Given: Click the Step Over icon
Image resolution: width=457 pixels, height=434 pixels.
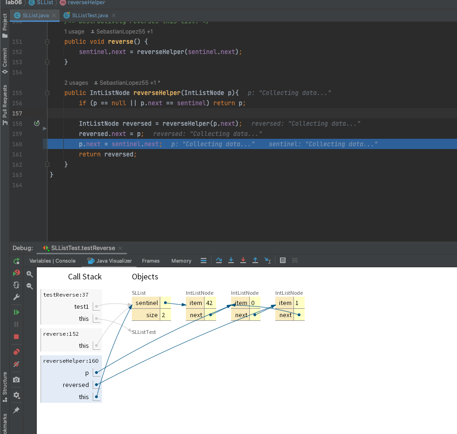Looking at the screenshot, I should pyautogui.click(x=219, y=261).
